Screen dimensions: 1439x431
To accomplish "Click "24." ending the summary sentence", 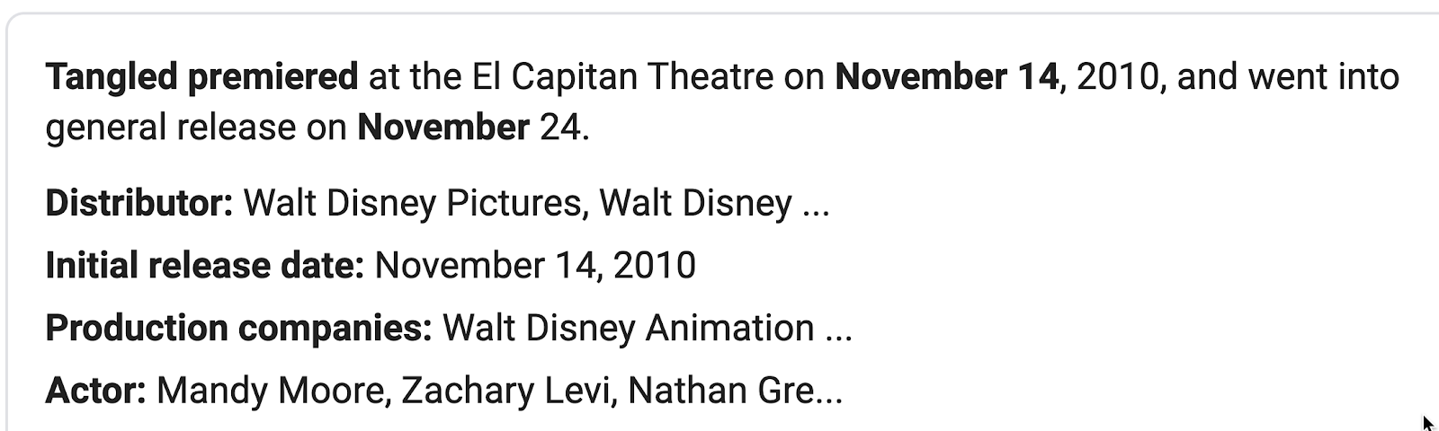I will tap(564, 128).
